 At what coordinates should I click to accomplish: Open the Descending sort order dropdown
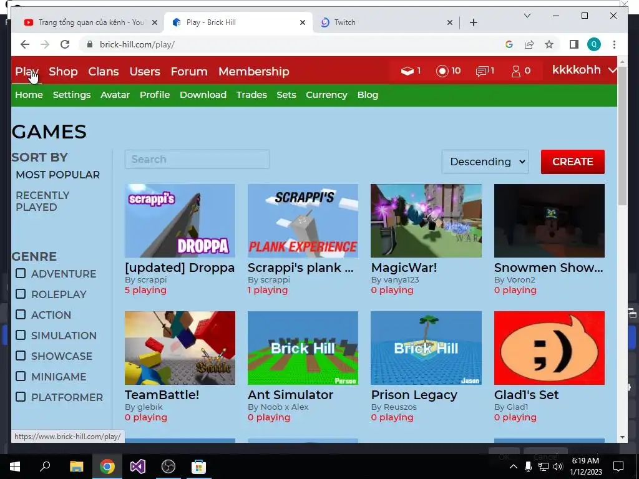point(485,162)
